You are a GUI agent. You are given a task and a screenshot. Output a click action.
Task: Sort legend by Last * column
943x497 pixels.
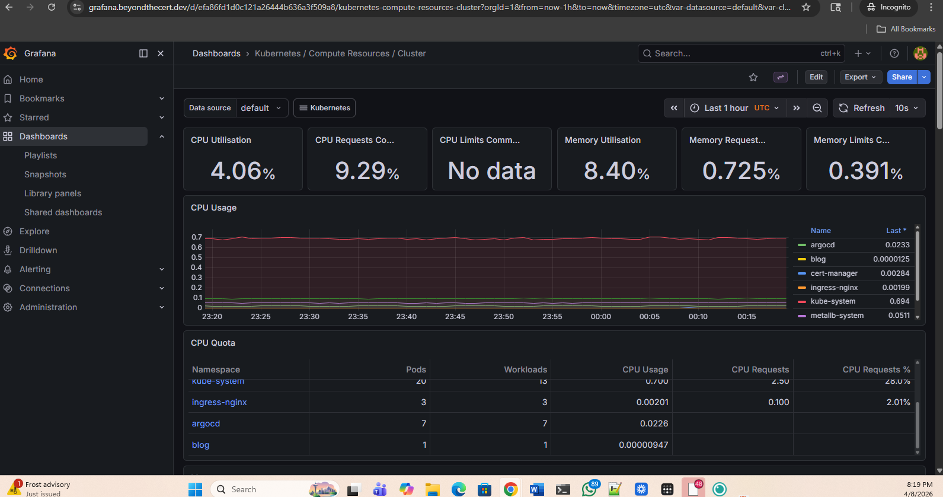[x=896, y=231]
